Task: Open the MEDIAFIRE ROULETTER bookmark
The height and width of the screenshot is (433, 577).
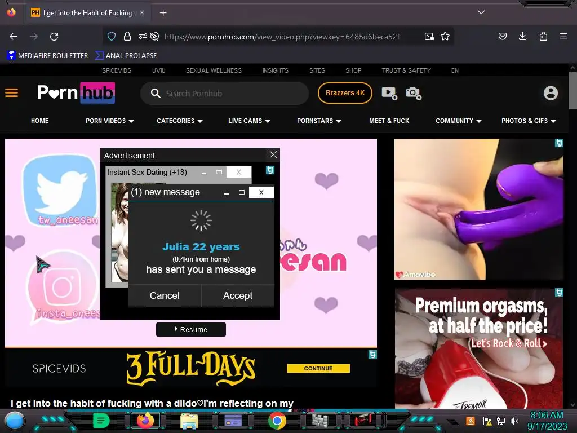Action: 47,56
